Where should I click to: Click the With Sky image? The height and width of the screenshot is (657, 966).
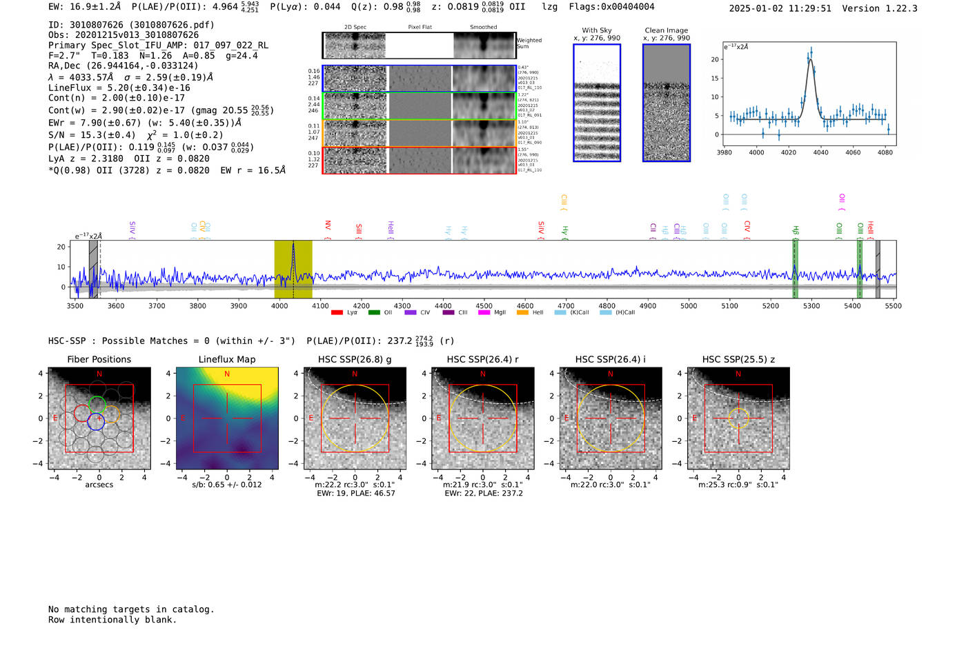[x=597, y=103]
